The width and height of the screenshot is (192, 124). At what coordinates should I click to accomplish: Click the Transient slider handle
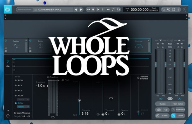pos(103,114)
